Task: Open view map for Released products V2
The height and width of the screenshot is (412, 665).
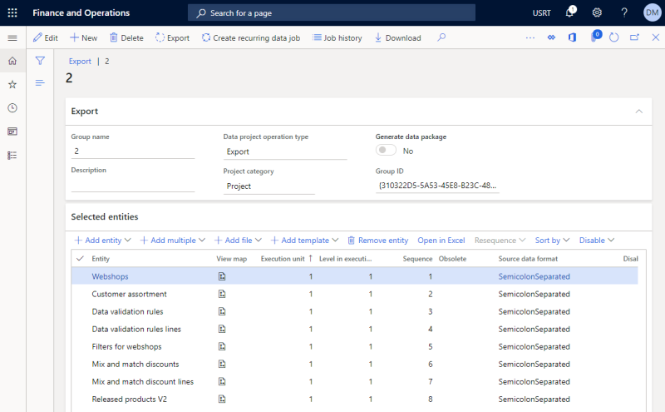Action: click(x=222, y=400)
